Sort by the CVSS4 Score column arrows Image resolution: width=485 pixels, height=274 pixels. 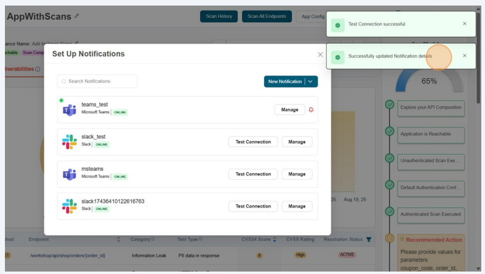pyautogui.click(x=275, y=240)
